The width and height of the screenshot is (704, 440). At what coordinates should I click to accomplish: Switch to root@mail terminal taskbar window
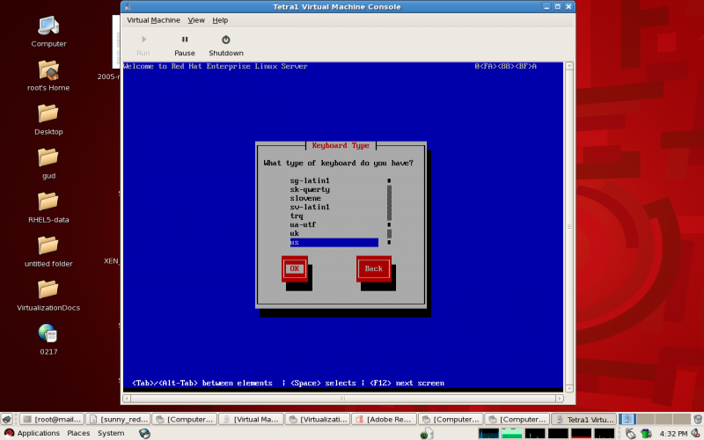(x=52, y=419)
